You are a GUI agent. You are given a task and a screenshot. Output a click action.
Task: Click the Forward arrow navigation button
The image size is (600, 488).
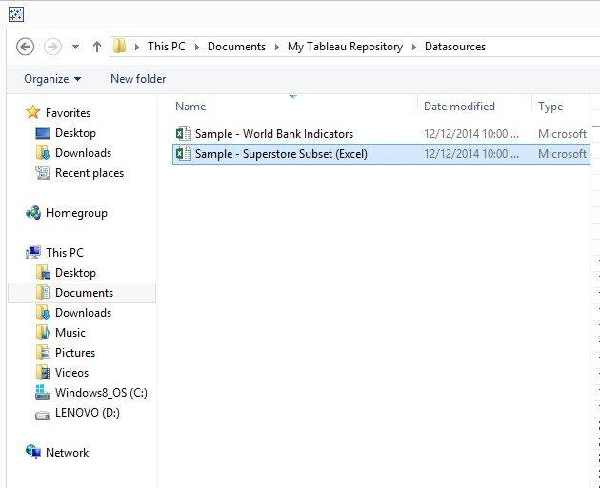click(x=52, y=47)
